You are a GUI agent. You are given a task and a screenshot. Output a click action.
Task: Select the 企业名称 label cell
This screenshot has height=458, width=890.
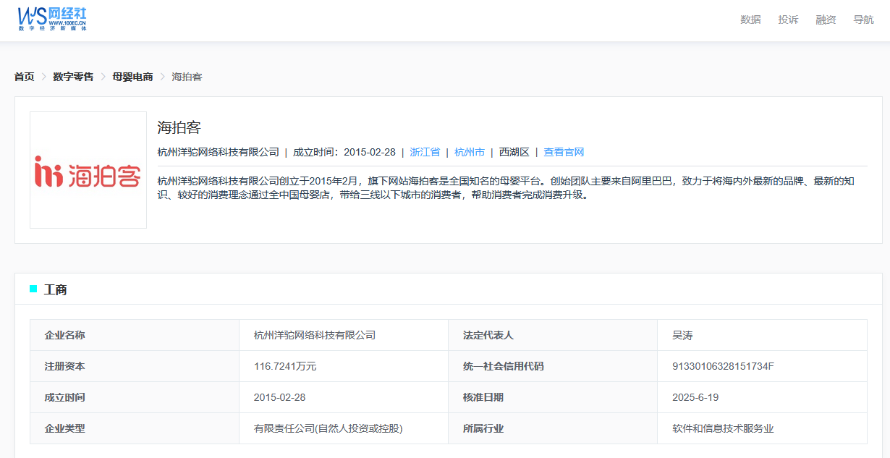(x=135, y=335)
